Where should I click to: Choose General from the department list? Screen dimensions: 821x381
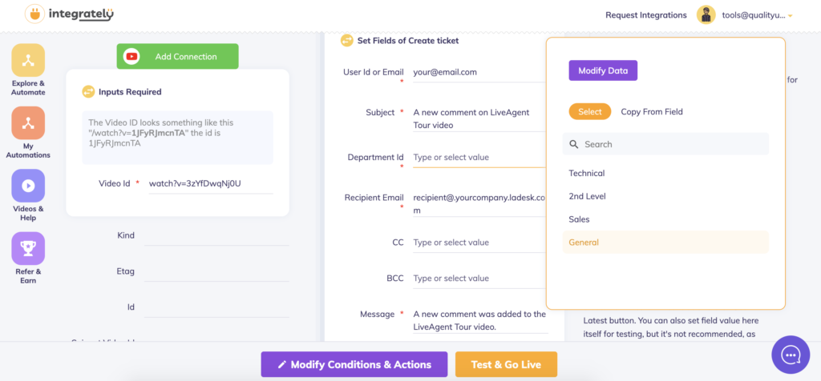pos(665,243)
